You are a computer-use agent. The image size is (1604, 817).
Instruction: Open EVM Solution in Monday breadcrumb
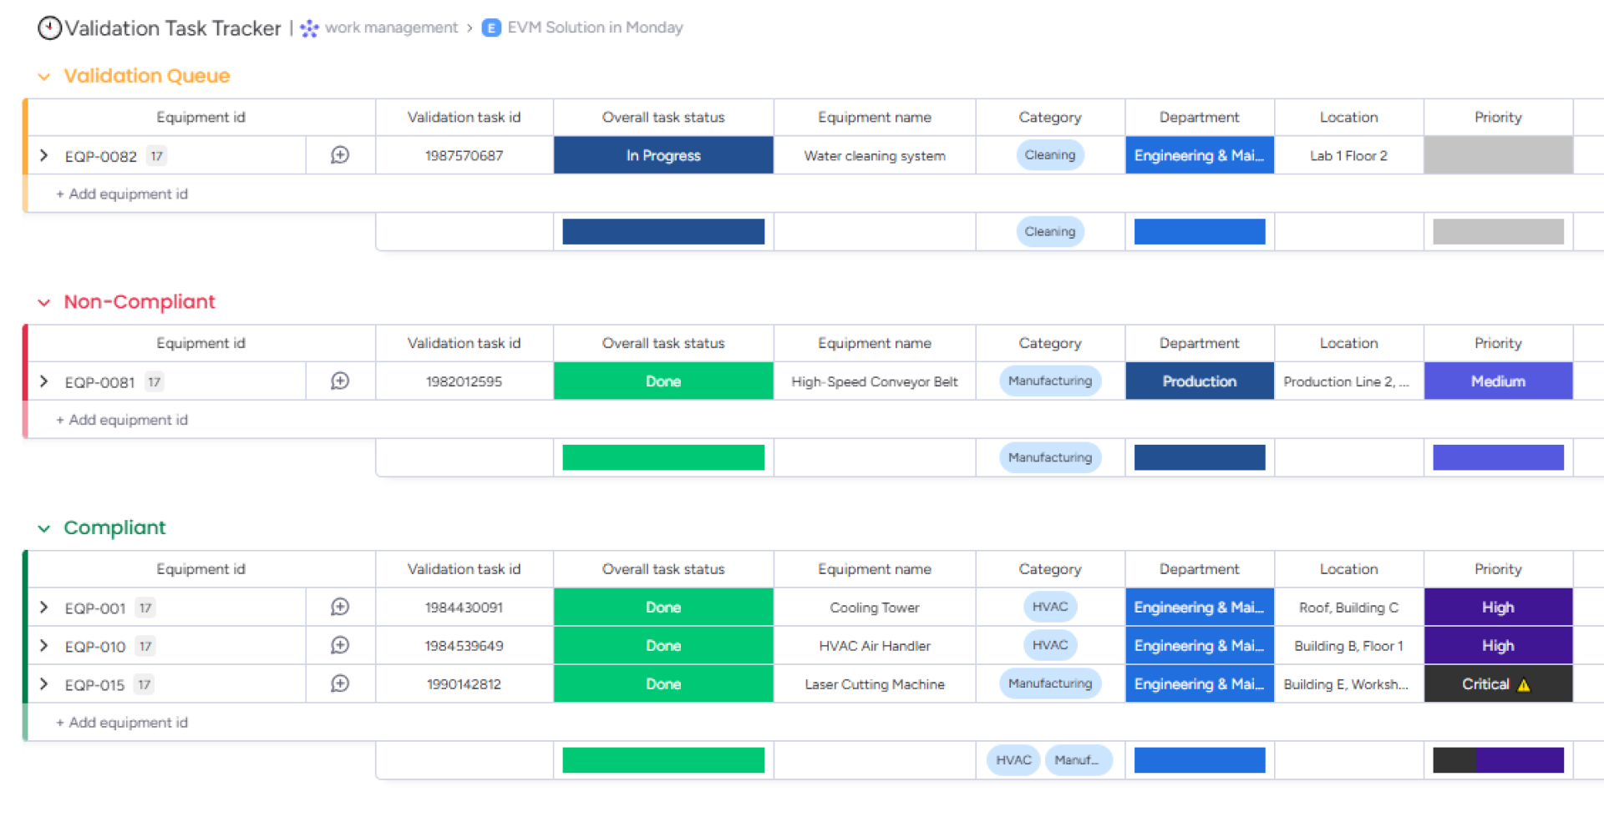pyautogui.click(x=595, y=28)
